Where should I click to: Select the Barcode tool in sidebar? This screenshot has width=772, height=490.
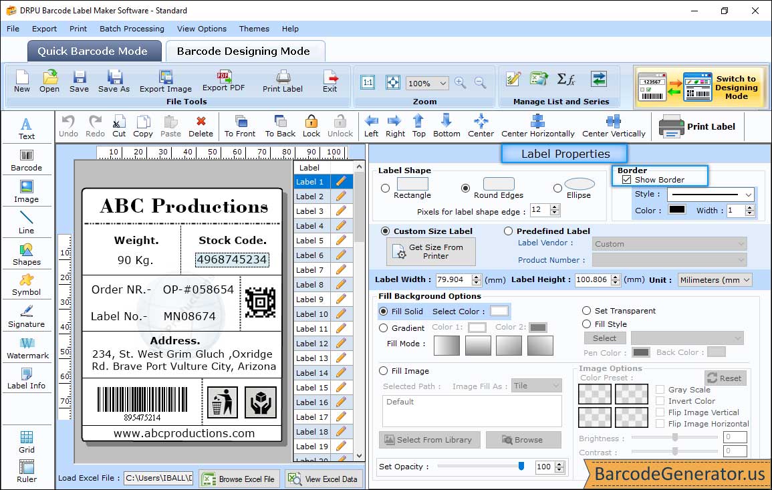point(27,160)
